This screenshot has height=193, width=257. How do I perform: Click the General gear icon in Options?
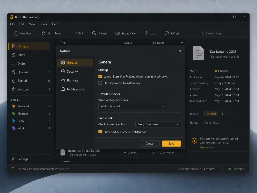(63, 62)
